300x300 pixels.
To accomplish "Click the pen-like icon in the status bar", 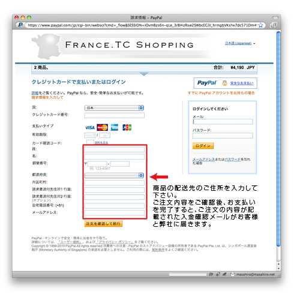I will [225, 274].
